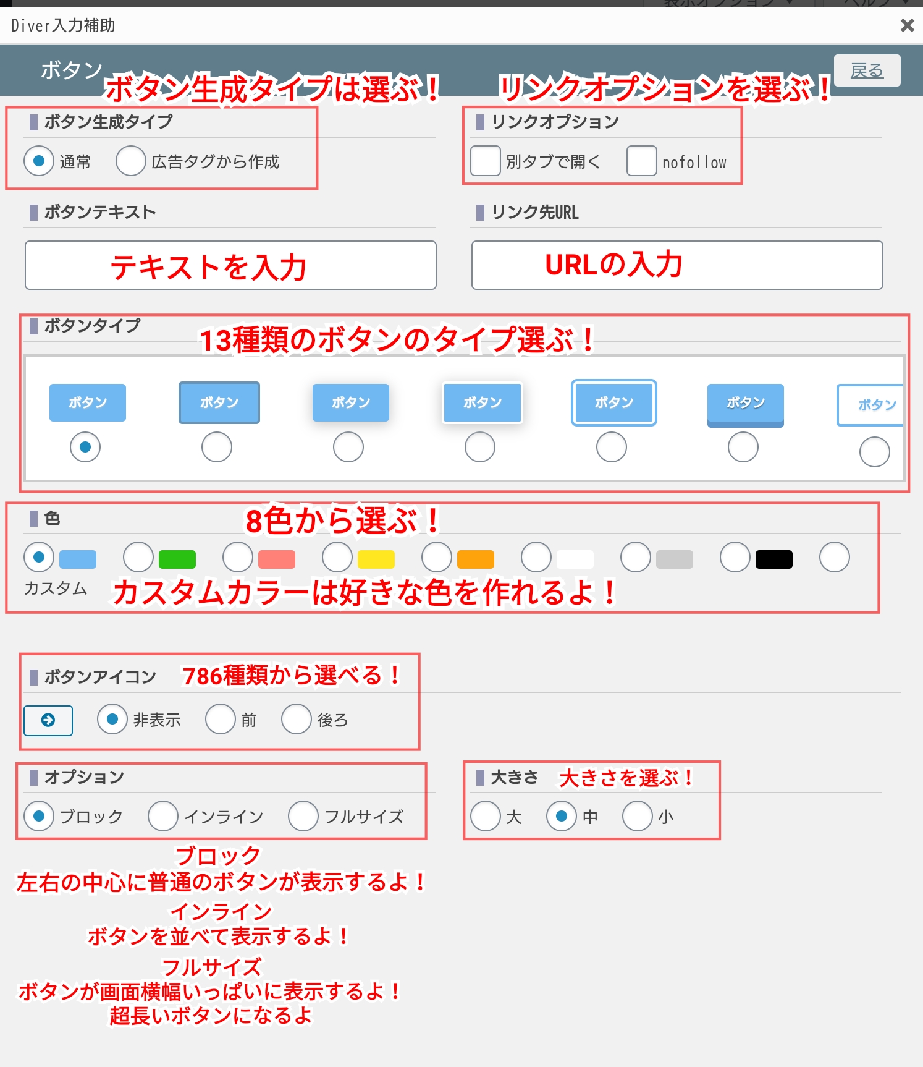The width and height of the screenshot is (923, 1067).
Task: Select the fourth white-outlined button type radio
Action: pos(480,447)
